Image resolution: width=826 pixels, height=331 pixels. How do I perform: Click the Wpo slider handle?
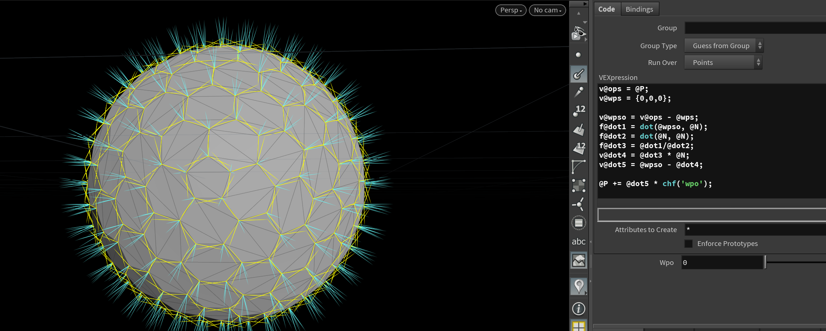pyautogui.click(x=765, y=262)
